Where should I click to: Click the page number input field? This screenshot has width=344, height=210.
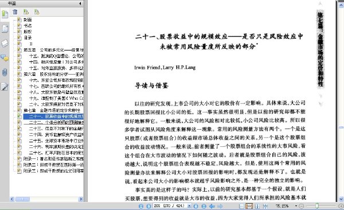click(x=170, y=206)
